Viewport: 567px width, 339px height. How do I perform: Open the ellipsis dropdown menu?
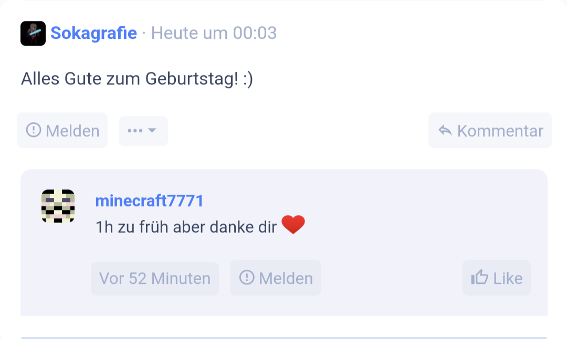pos(143,131)
